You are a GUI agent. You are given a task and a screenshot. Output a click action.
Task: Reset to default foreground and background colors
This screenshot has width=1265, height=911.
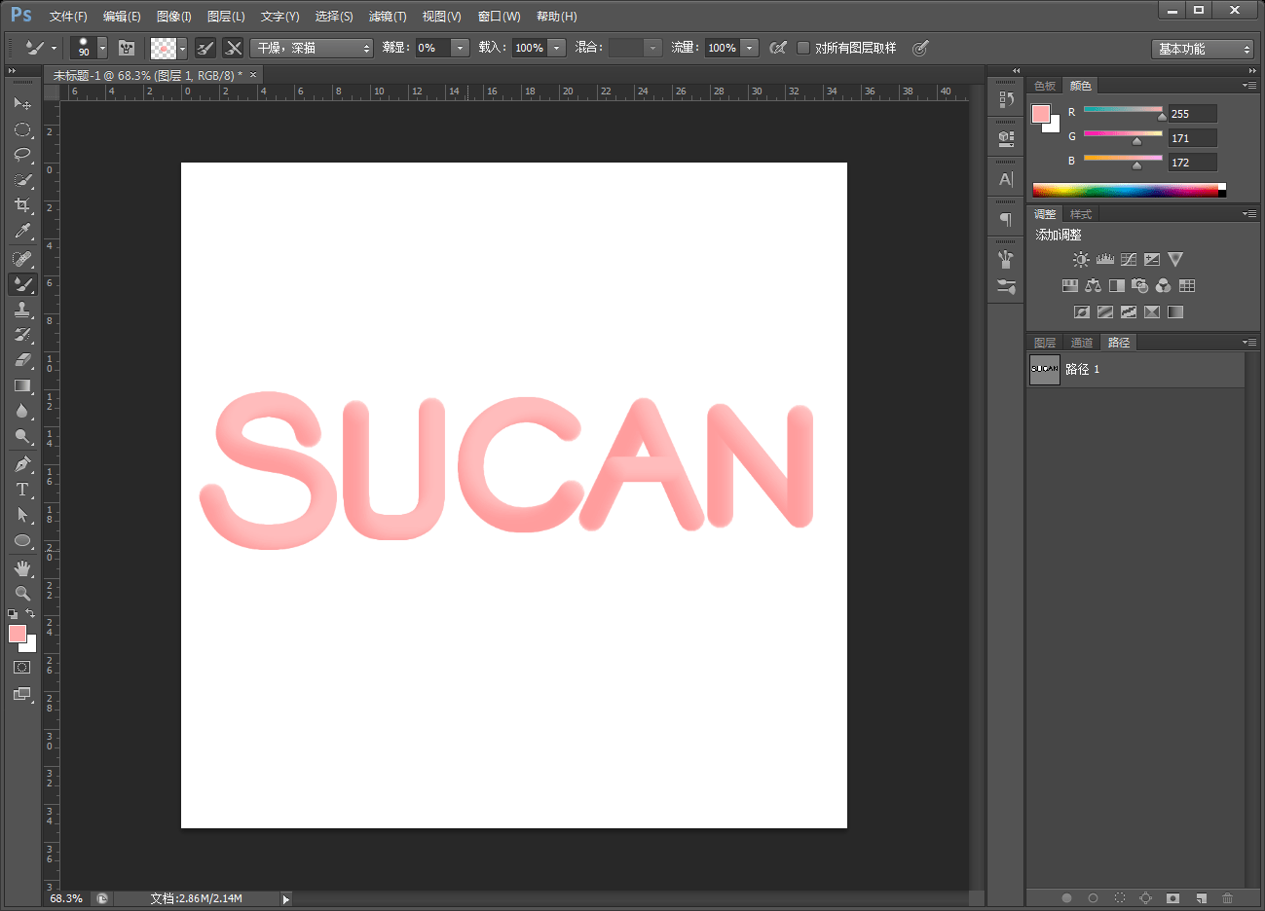13,614
